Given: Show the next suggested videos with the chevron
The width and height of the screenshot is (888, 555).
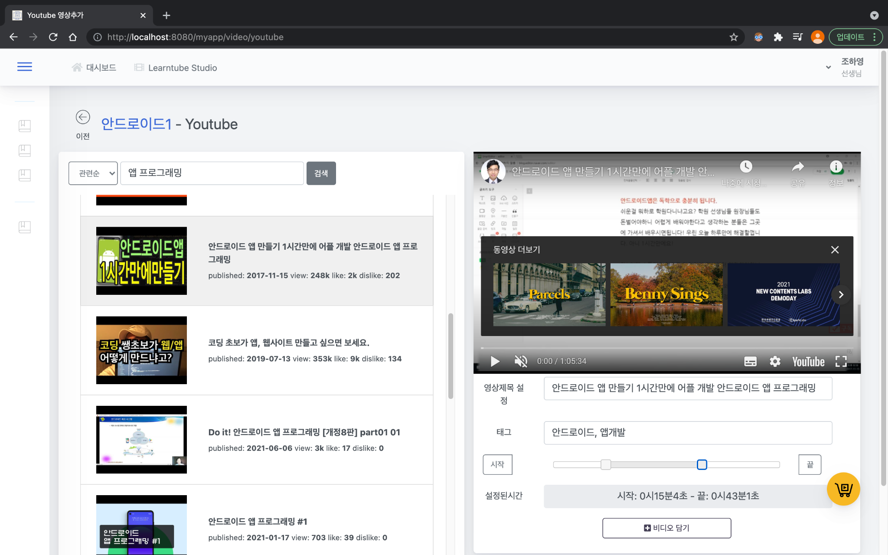Looking at the screenshot, I should 841,295.
